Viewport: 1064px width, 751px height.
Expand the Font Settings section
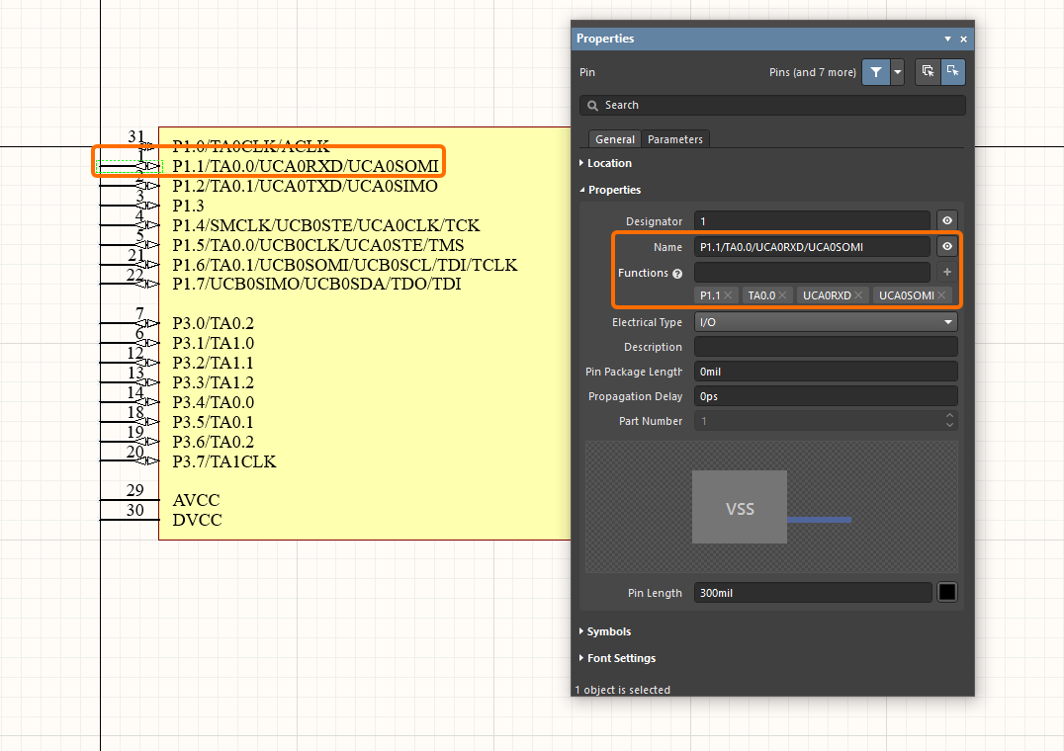tap(620, 658)
